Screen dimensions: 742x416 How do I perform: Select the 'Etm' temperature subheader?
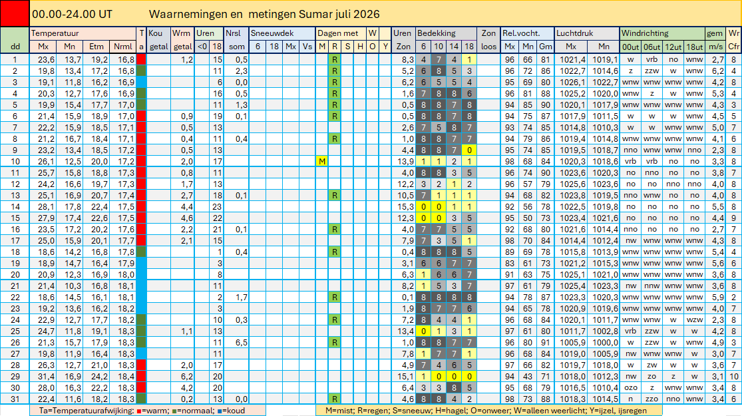point(96,47)
